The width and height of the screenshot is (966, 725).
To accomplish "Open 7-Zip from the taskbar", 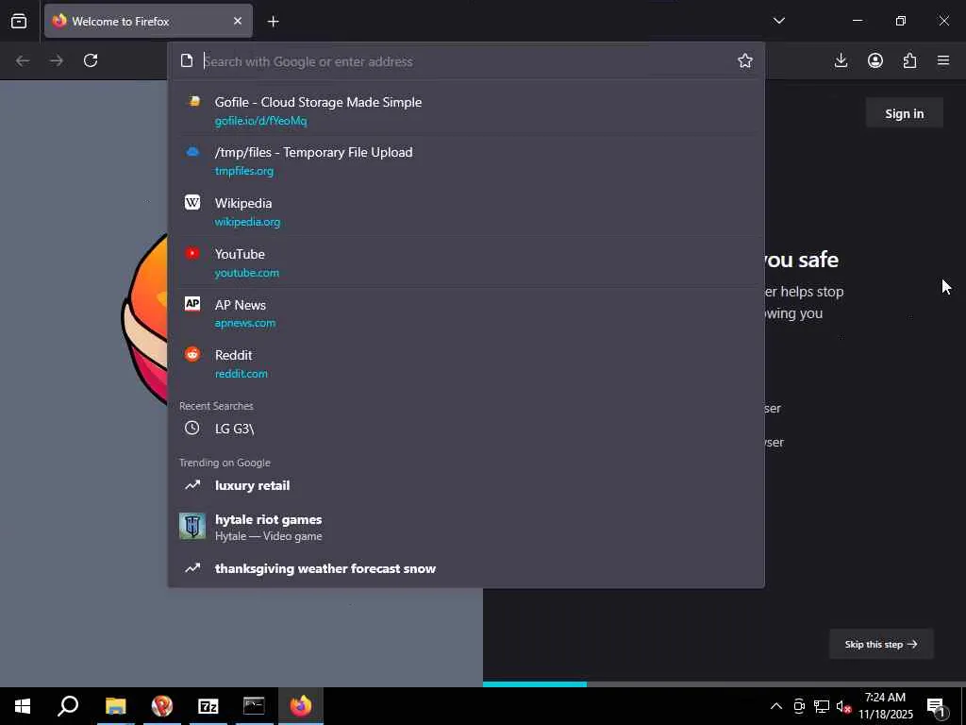I will click(208, 706).
